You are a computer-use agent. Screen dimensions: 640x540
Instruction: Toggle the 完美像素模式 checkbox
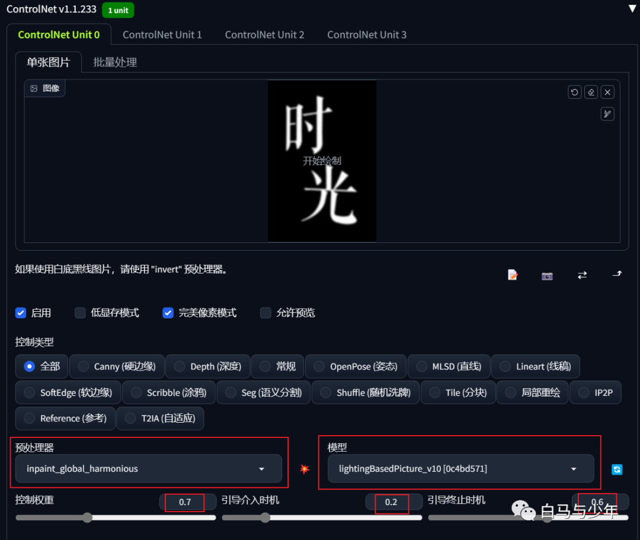tap(168, 313)
